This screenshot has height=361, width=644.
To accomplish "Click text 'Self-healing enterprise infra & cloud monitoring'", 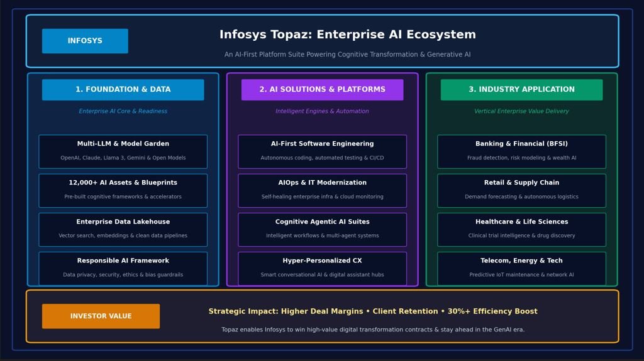I will tap(323, 197).
